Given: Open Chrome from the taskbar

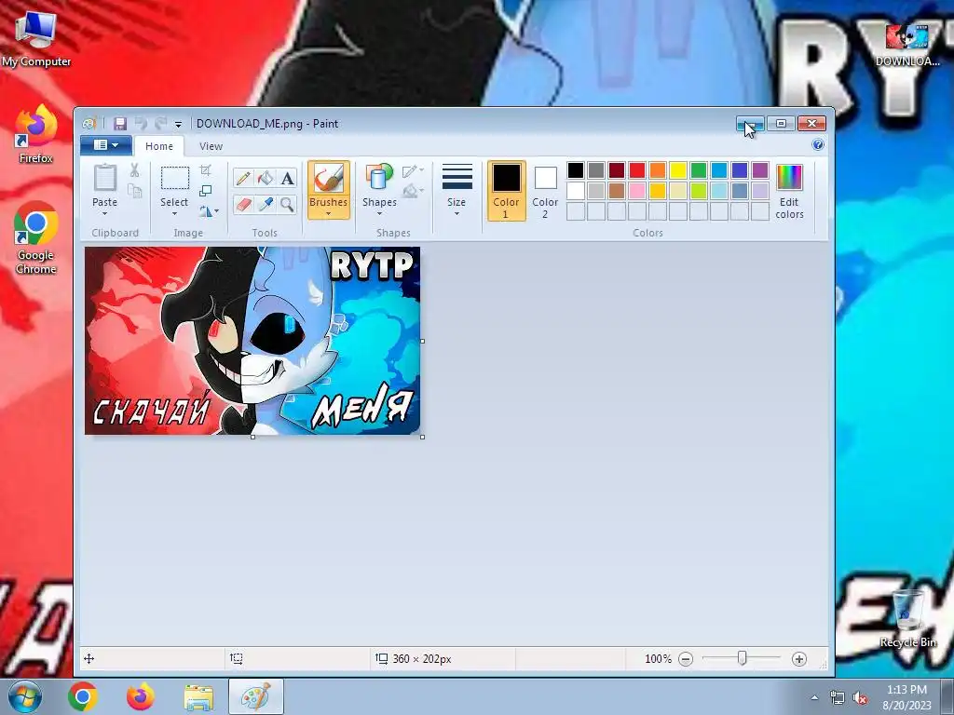Looking at the screenshot, I should pos(83,696).
